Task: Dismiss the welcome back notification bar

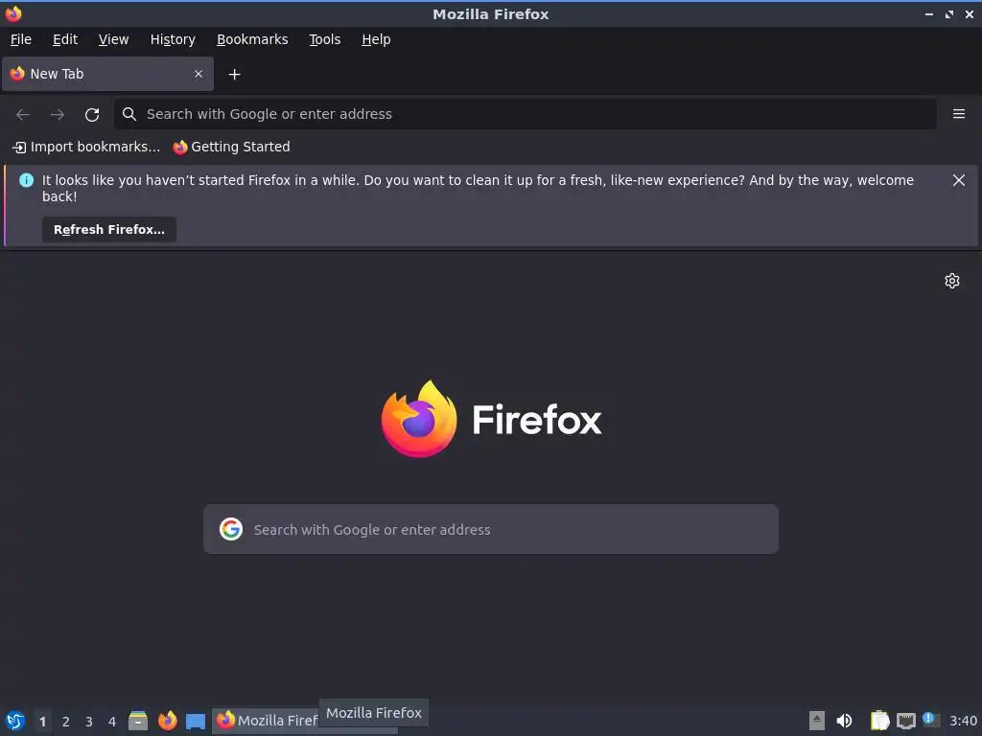Action: (958, 180)
